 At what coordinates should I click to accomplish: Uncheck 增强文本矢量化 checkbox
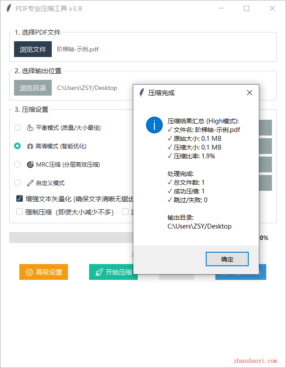coord(19,199)
